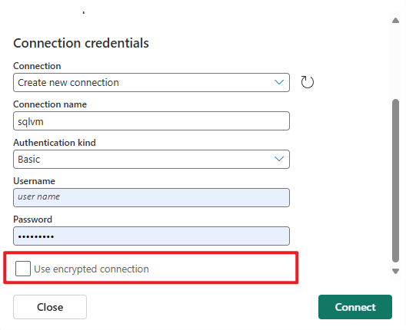Tick the Use encrypted connection checkbox
Viewport: 406px width, 330px height.
point(23,269)
